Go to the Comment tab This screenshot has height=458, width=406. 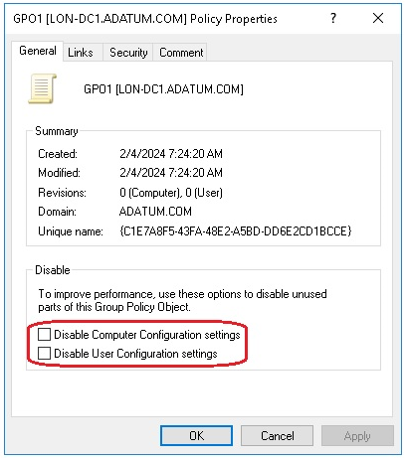point(181,53)
